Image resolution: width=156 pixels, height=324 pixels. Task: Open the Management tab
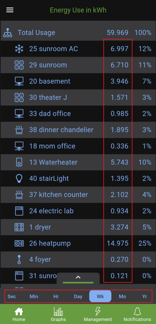pyautogui.click(x=98, y=314)
